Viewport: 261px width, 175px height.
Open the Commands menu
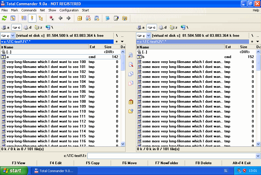tap(29, 10)
